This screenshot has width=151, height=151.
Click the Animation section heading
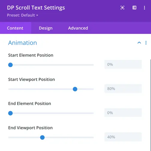point(23,43)
